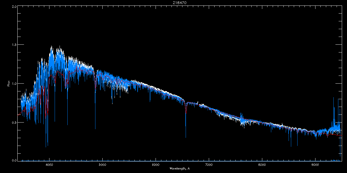Click the 8000 wavelength tick label
Viewport: 347px width, 173px height.
(x=262, y=165)
